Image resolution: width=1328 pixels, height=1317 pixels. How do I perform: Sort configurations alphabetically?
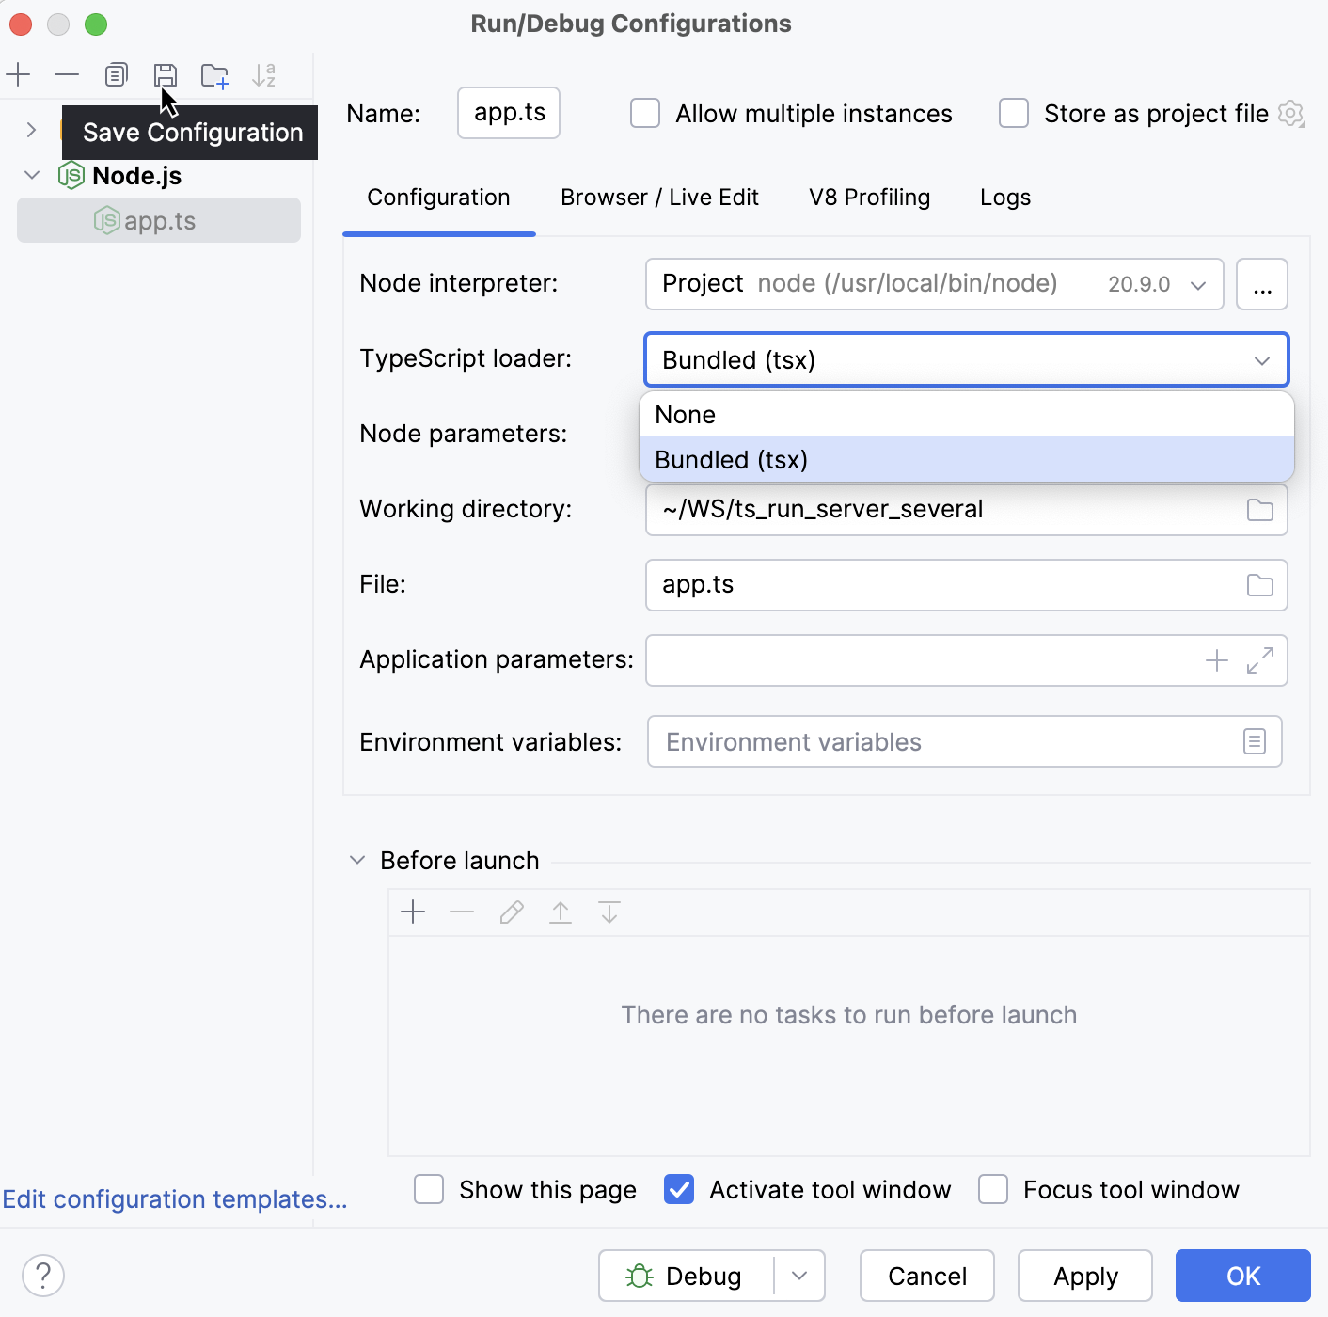264,74
